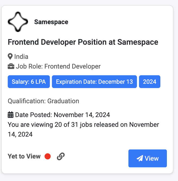This screenshot has height=181, width=178.
Task: Click the paper plane icon on View
Action: (140, 158)
